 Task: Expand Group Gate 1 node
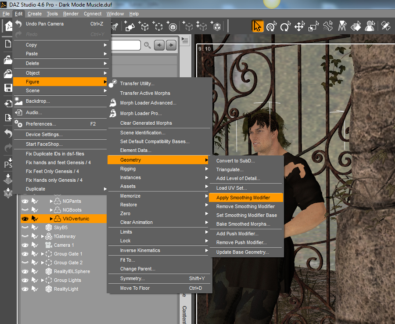43,254
